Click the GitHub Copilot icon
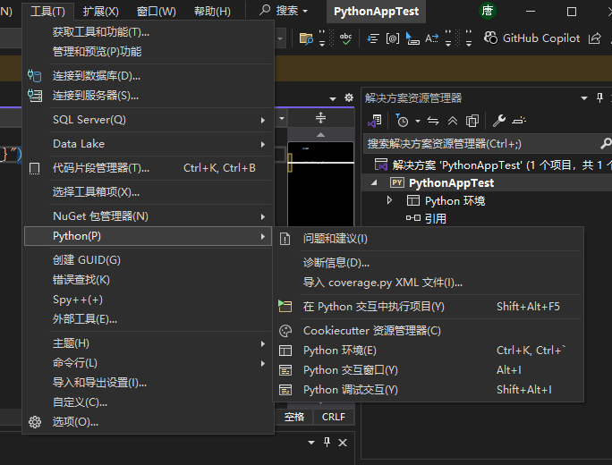This screenshot has width=612, height=465. pos(490,38)
